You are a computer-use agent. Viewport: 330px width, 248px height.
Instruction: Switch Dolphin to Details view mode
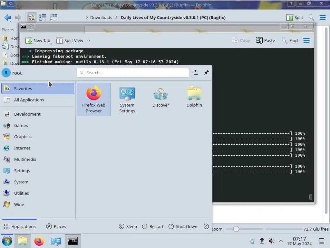[54, 17]
